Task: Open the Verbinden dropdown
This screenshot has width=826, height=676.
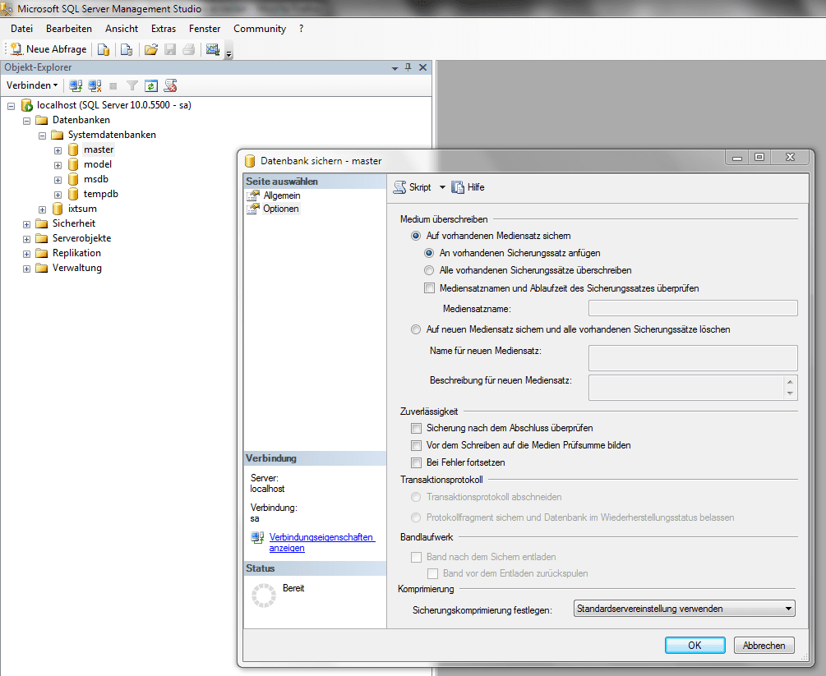Action: point(32,85)
